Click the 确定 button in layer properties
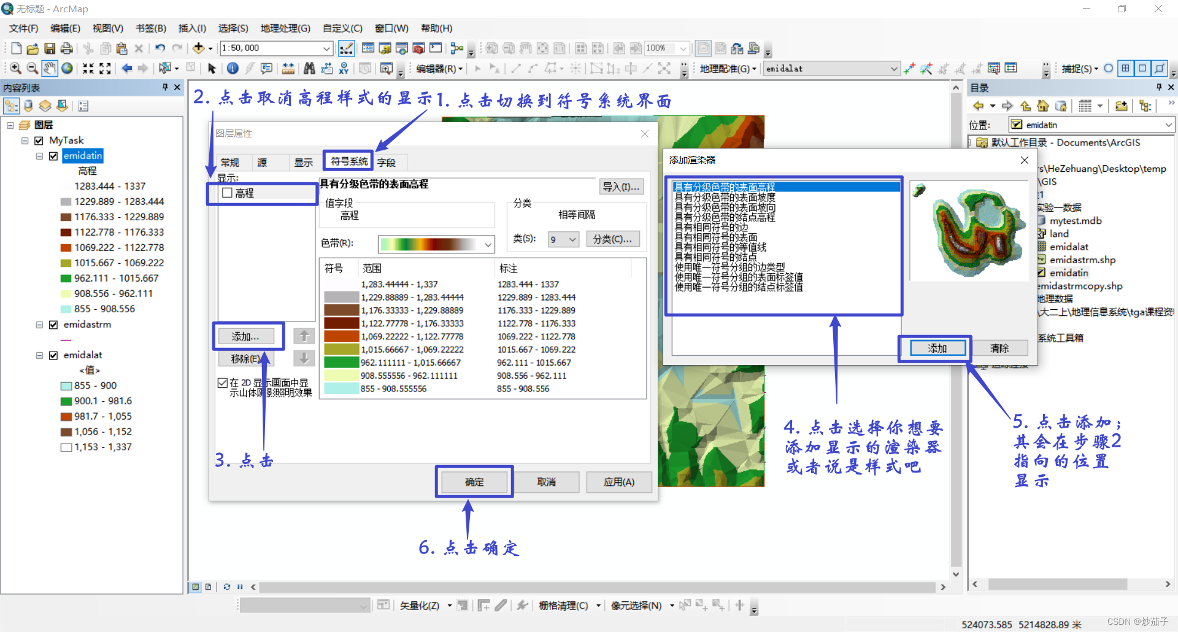 [x=474, y=482]
